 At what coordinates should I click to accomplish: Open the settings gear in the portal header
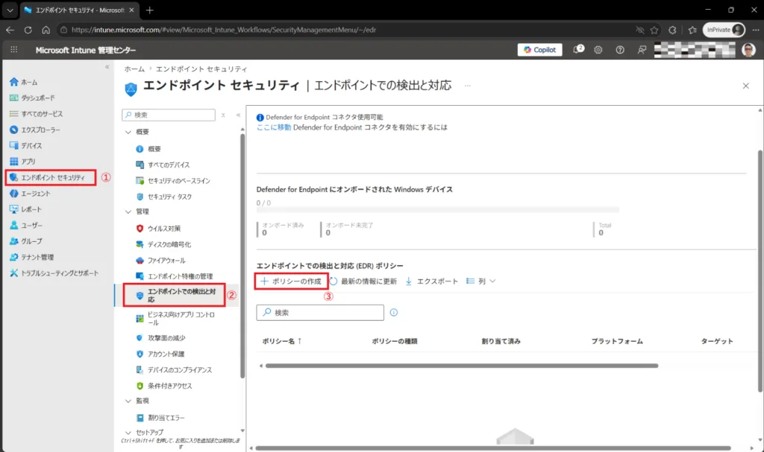click(598, 50)
